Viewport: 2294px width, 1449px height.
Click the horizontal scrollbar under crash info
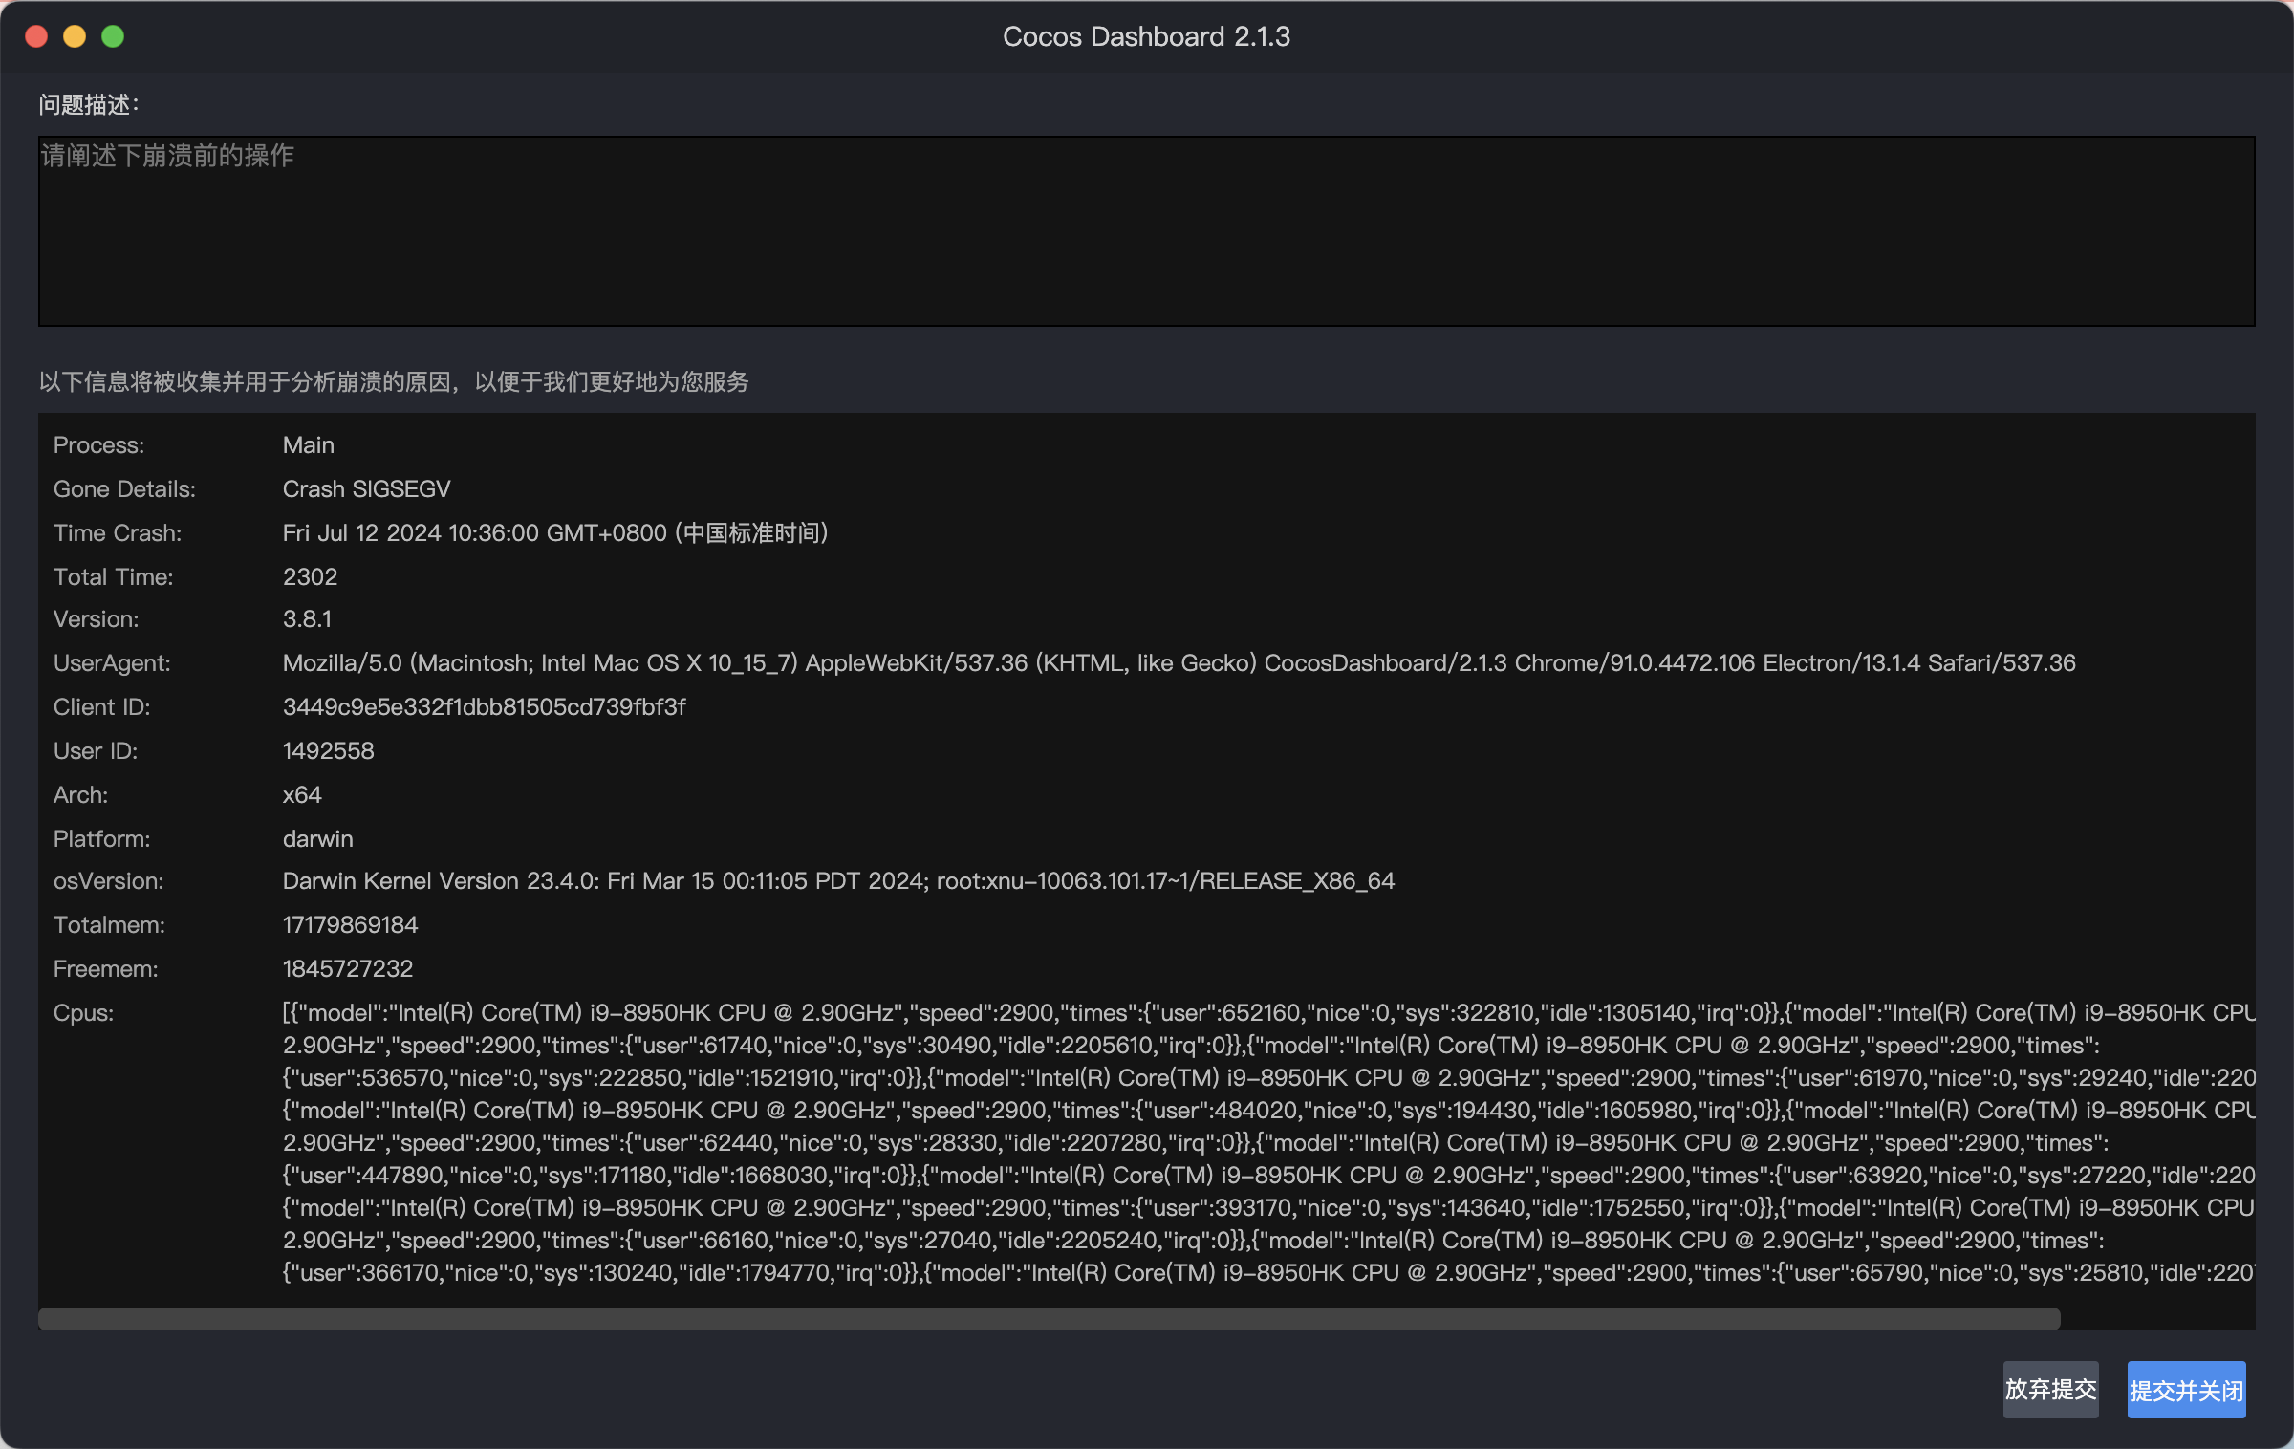click(x=1048, y=1319)
